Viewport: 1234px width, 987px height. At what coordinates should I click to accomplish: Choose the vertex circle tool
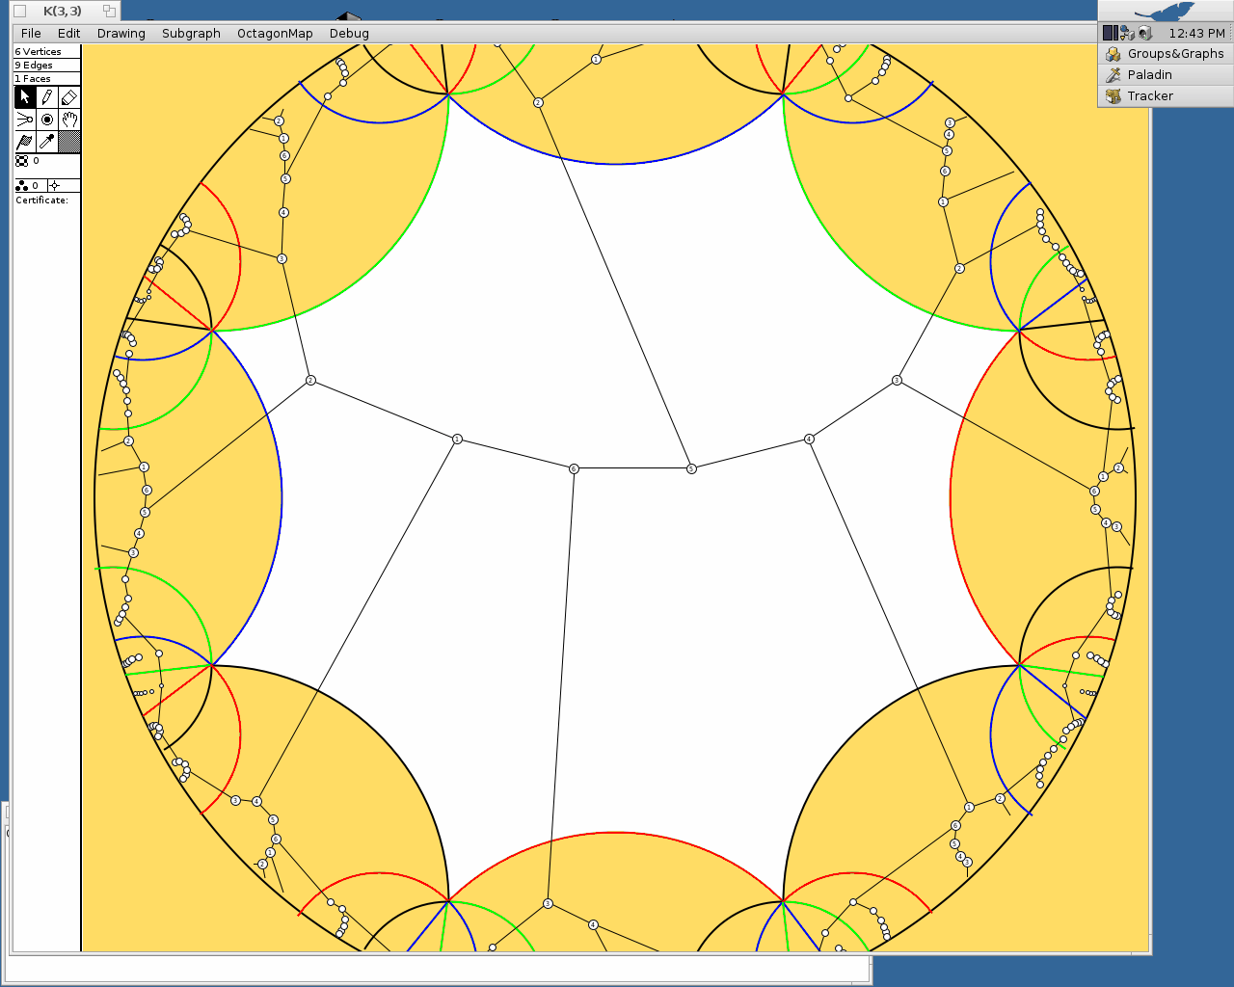[46, 120]
